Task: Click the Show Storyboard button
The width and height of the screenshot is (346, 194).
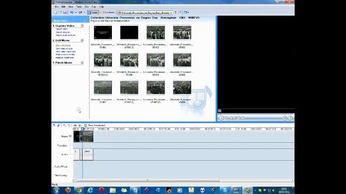Action: 95,126
